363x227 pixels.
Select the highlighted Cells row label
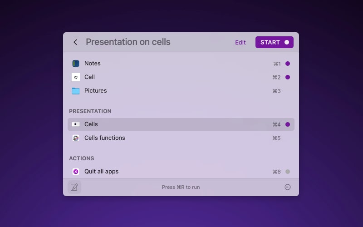pyautogui.click(x=91, y=124)
